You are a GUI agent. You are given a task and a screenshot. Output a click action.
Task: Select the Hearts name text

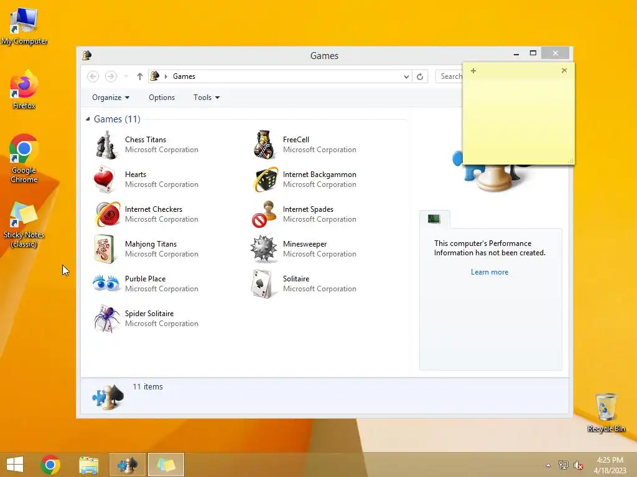pos(135,175)
